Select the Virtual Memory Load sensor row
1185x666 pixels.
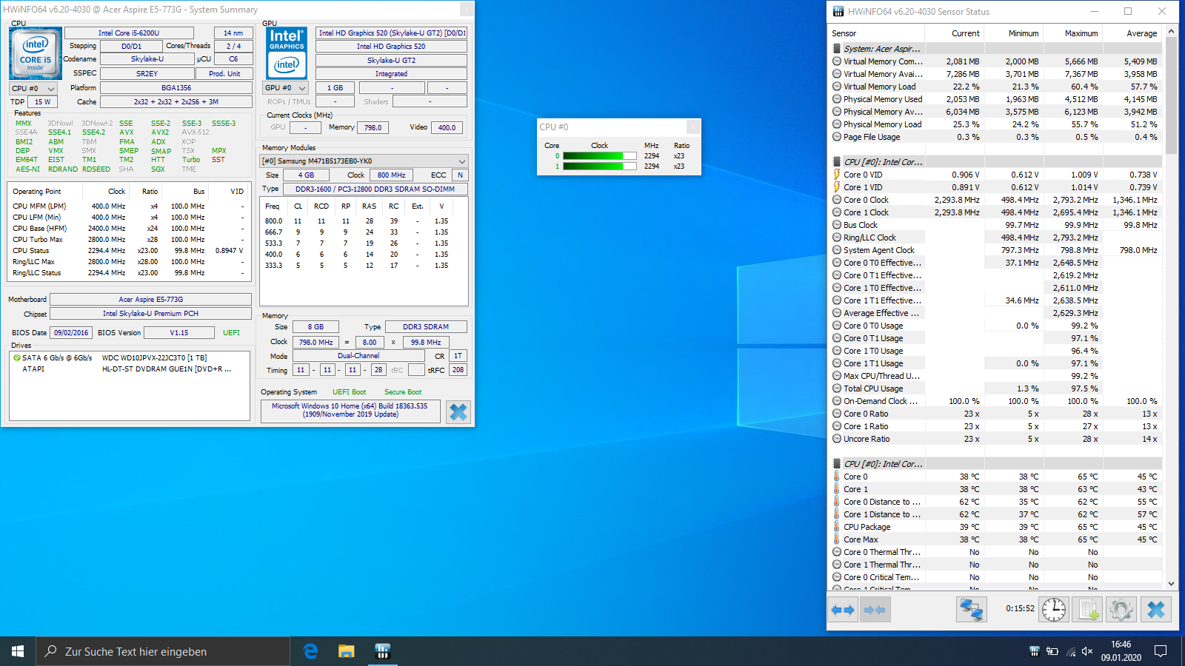[996, 87]
